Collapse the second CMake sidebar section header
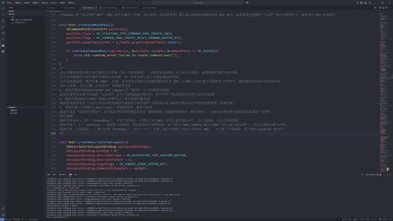This screenshot has width=393, height=221. point(26,14)
